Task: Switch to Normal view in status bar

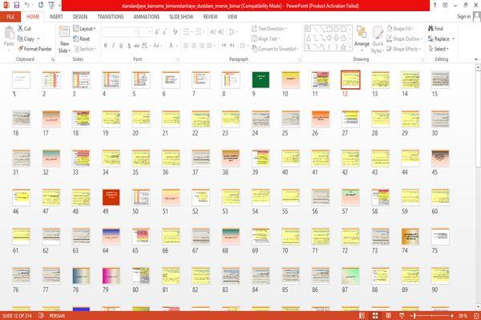Action: [362, 315]
